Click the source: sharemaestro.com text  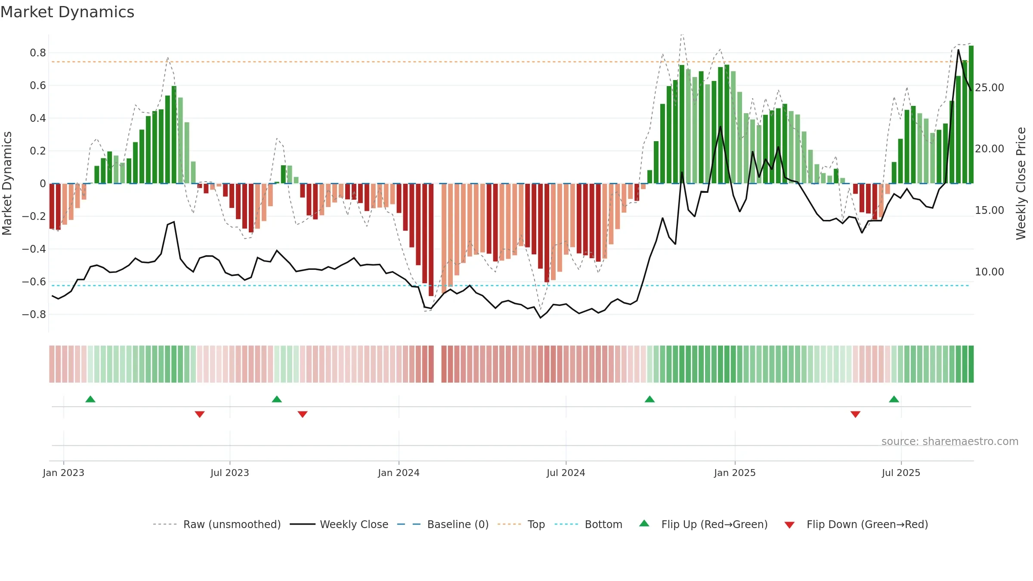click(949, 442)
